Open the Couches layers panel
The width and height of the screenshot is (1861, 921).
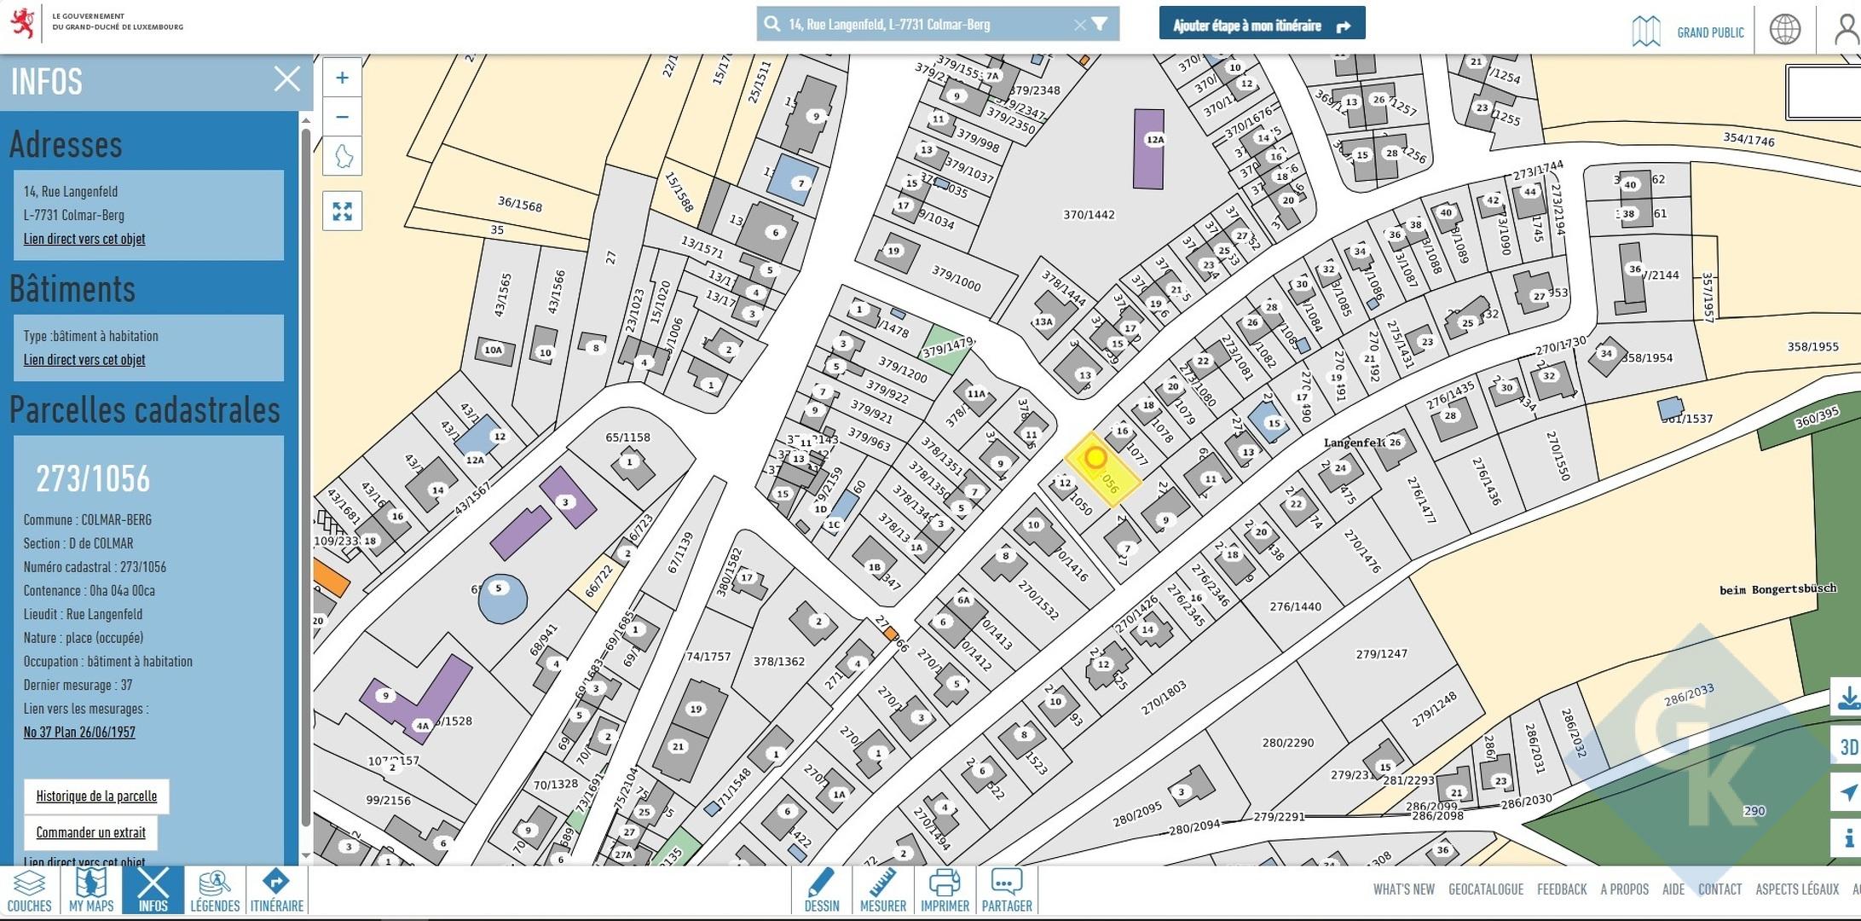[29, 890]
